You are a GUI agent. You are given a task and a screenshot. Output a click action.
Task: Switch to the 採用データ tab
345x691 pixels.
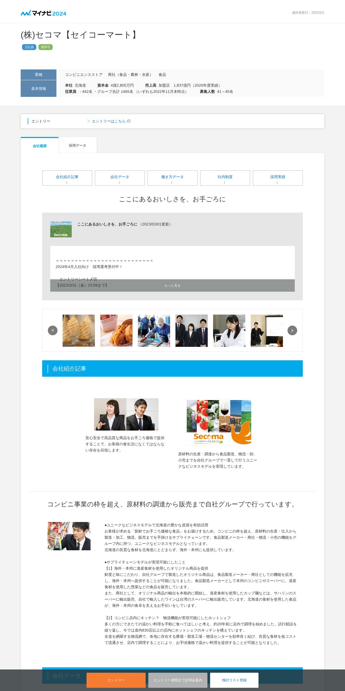77,145
